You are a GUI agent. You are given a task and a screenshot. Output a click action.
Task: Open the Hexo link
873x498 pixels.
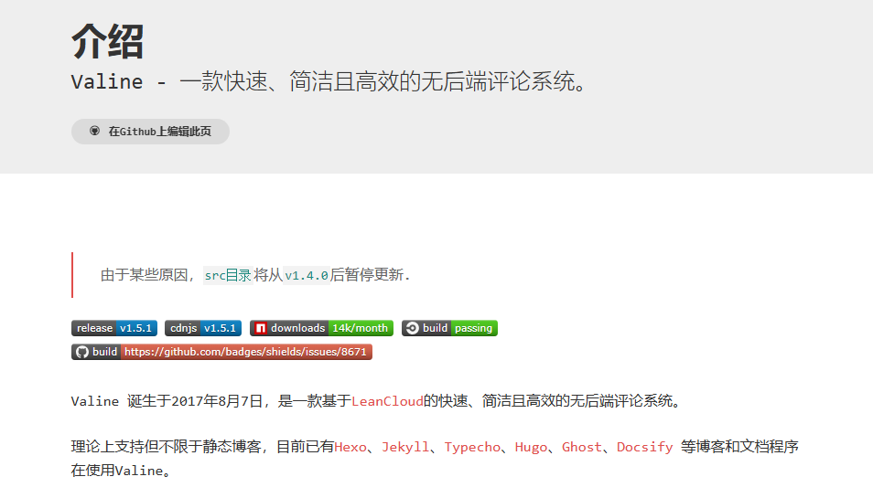pyautogui.click(x=350, y=447)
